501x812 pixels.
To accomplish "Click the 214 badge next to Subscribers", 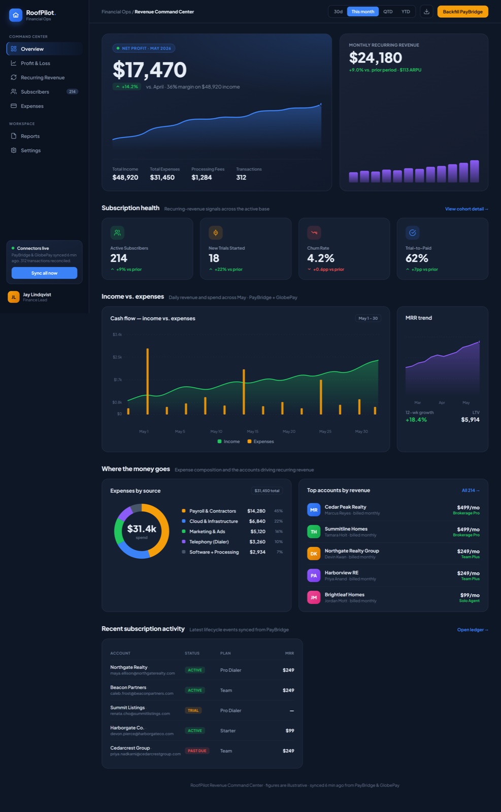I will [72, 92].
